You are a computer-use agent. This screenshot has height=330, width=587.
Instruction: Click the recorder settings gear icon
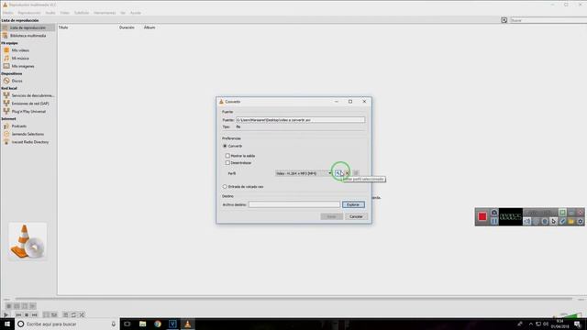click(581, 222)
